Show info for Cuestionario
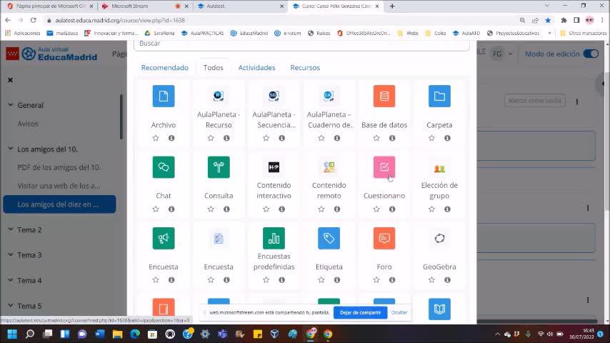 pos(392,209)
